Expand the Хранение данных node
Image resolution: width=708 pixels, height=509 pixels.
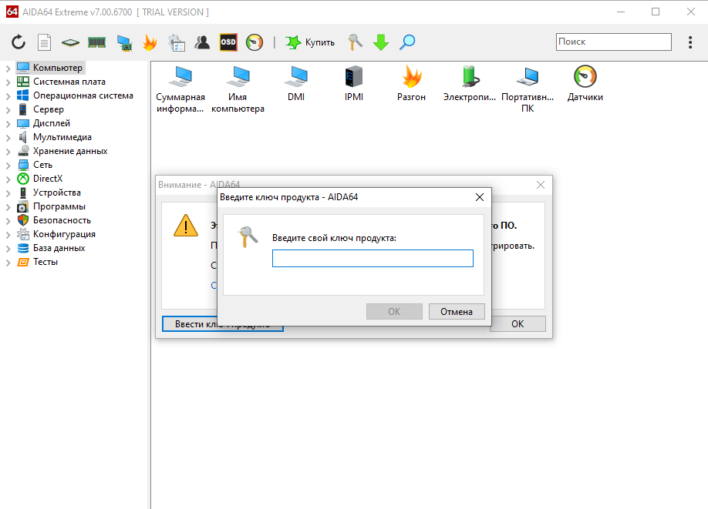(x=8, y=152)
